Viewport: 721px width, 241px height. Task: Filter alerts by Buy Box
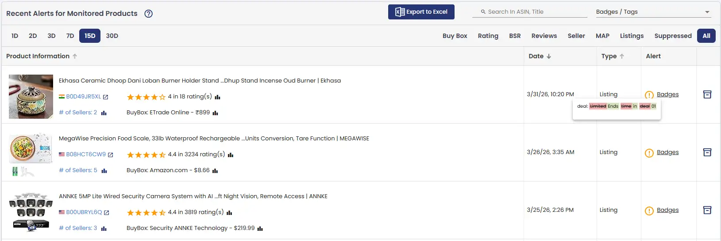tap(455, 36)
